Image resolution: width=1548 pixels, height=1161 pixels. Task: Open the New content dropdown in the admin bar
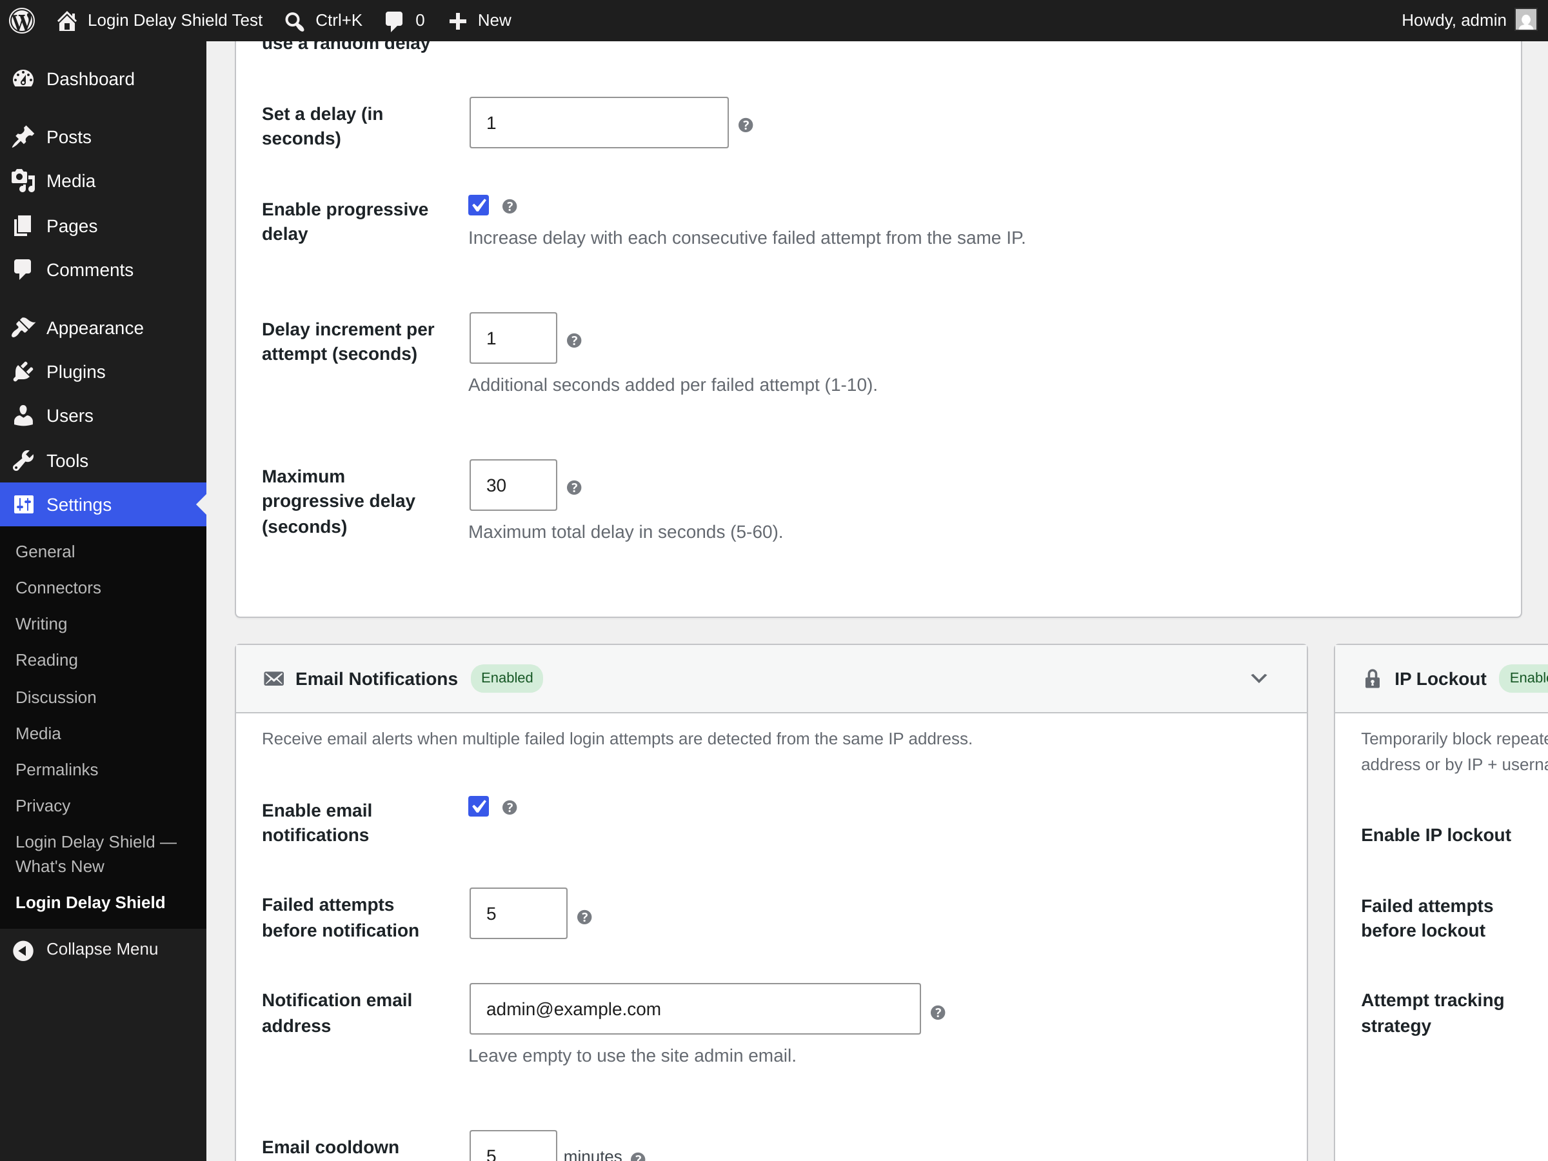pos(480,20)
